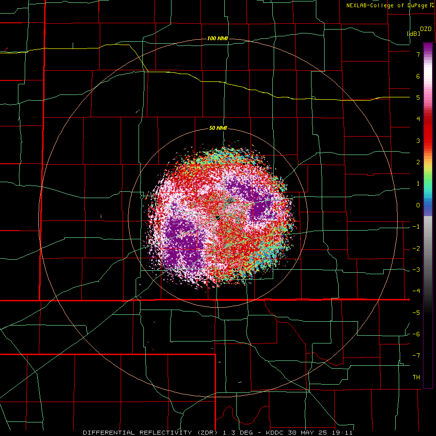The image size is (436, 436).
Task: Click the "DZD" legend title
Action: (x=426, y=29)
